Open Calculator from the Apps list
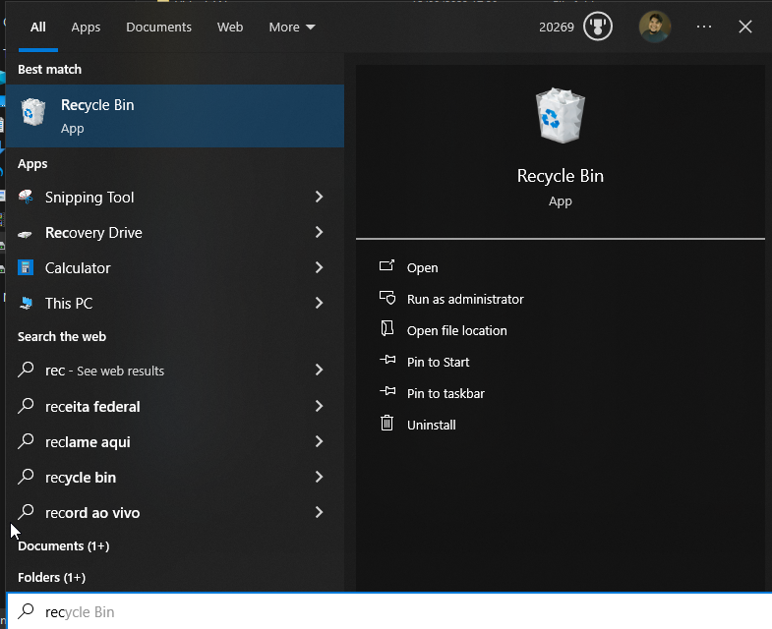Image resolution: width=772 pixels, height=629 pixels. click(x=175, y=267)
